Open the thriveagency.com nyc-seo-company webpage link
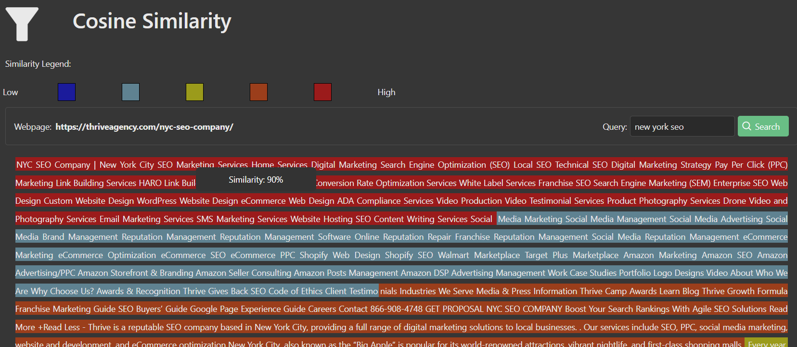This screenshot has height=347, width=797. [144, 127]
